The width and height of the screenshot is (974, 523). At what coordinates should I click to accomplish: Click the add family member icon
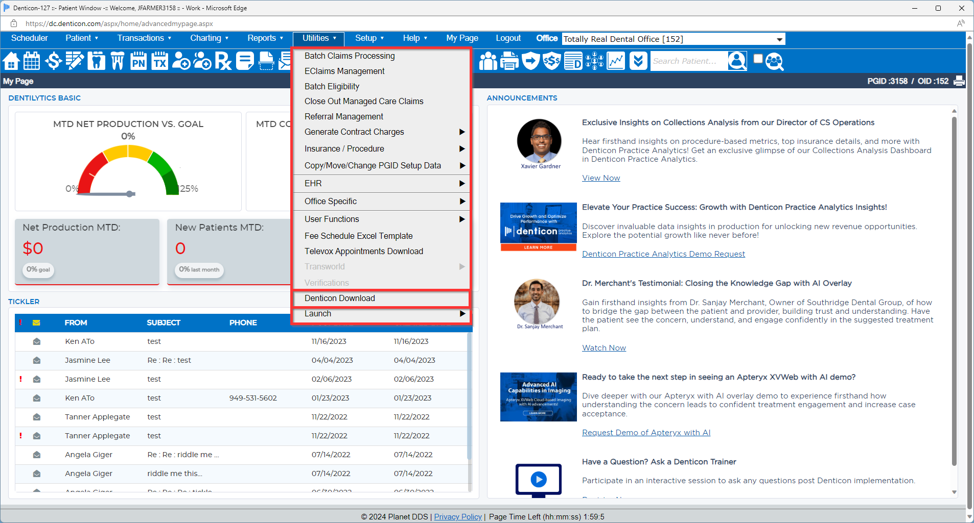202,61
